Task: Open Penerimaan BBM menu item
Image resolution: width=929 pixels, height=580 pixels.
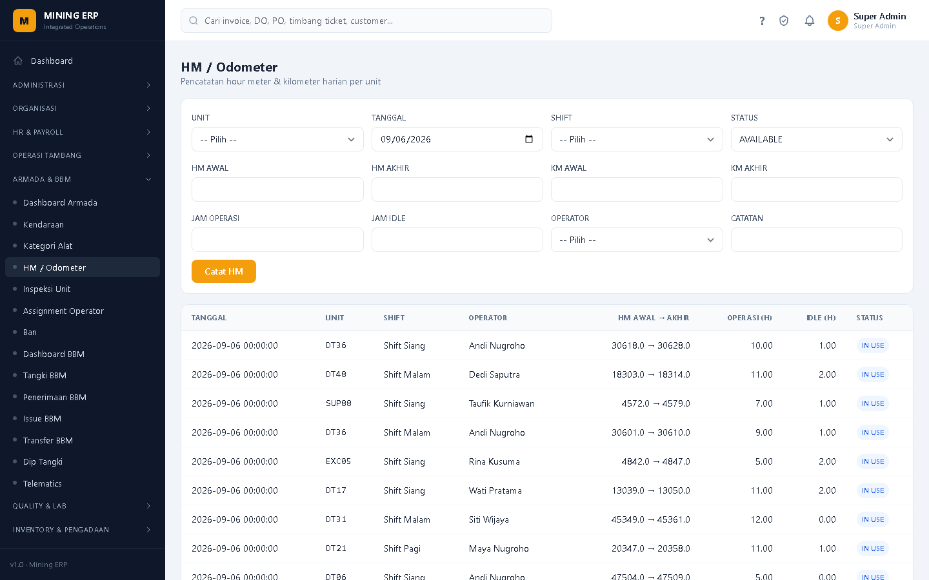Action: tap(83, 397)
